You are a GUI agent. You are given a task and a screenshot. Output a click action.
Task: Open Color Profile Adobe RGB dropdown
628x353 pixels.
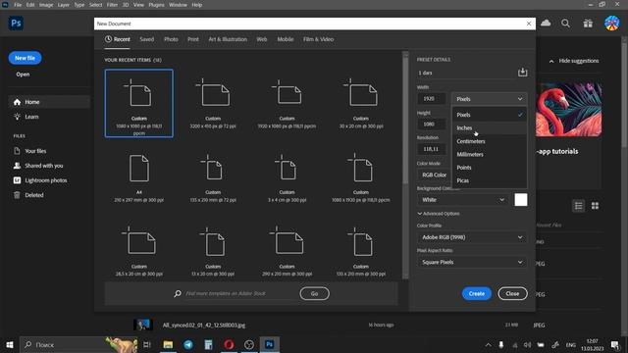(x=472, y=237)
